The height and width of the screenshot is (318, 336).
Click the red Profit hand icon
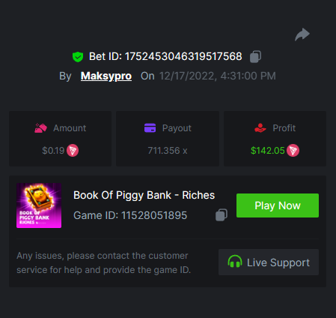(x=260, y=127)
